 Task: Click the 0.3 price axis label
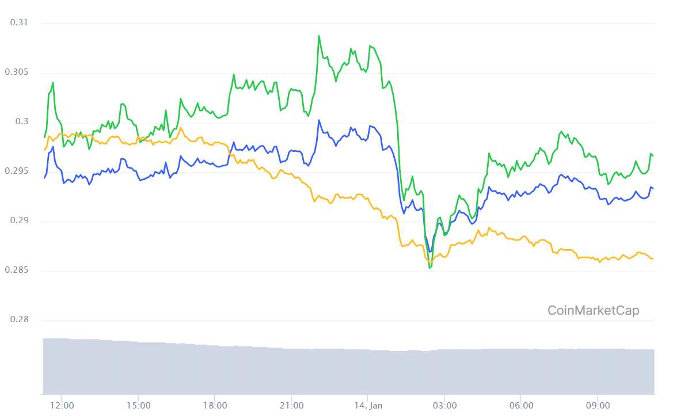pos(22,121)
